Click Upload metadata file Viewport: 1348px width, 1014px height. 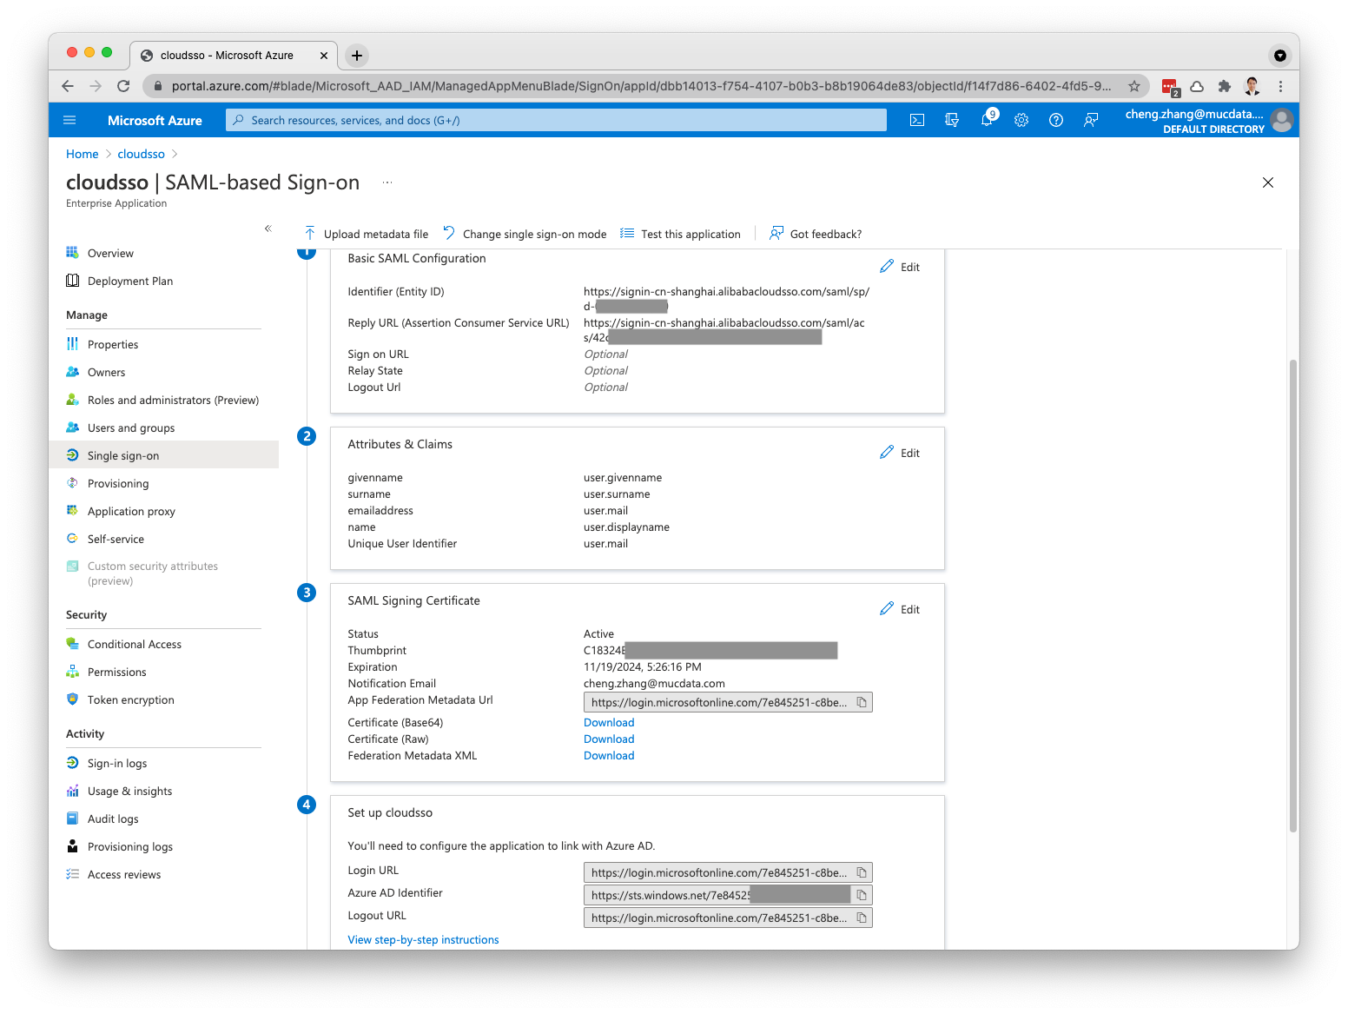(367, 234)
